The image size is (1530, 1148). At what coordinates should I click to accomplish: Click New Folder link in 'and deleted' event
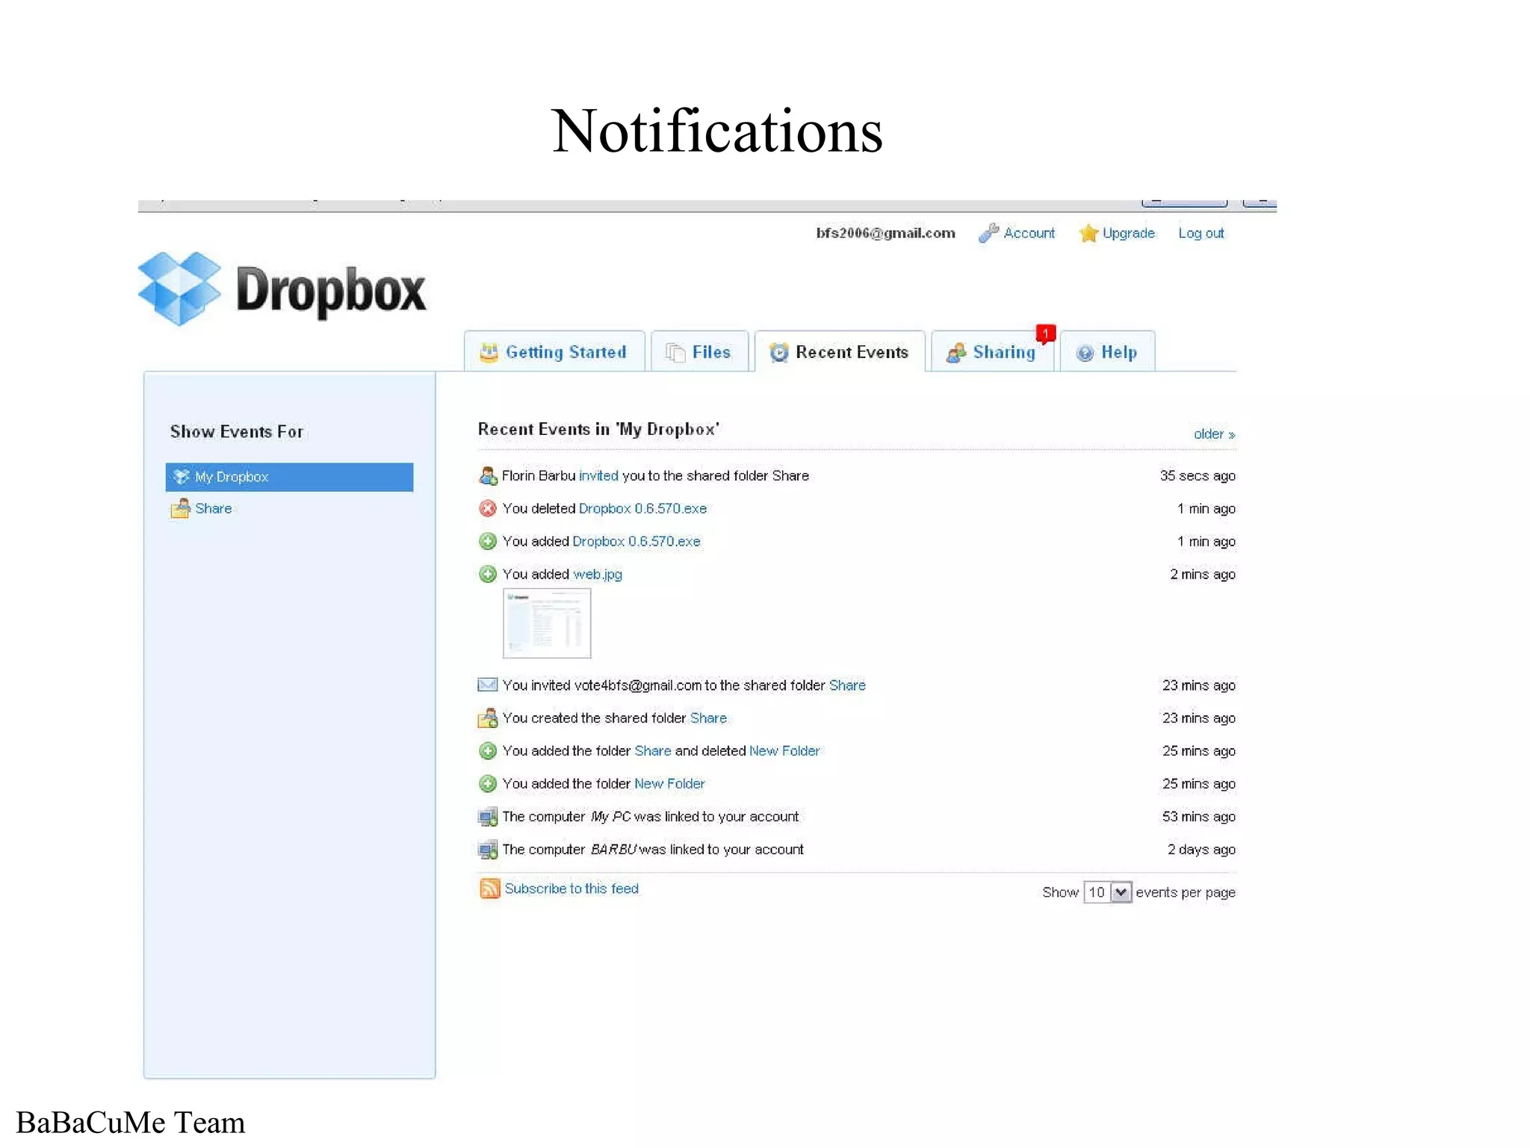pos(784,750)
